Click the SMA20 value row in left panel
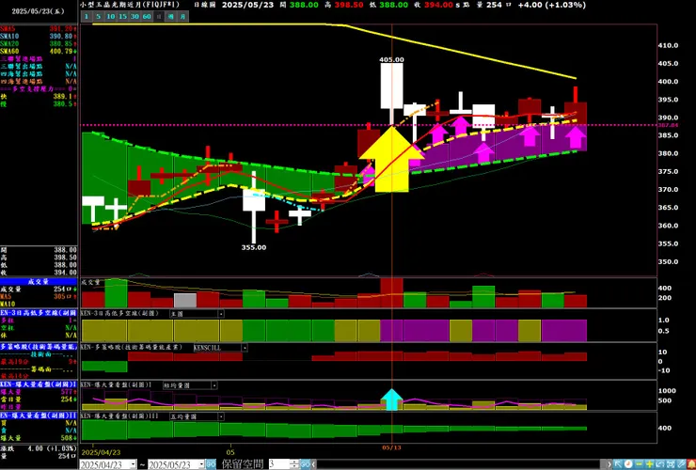Viewport: 696px width, 470px height. pyautogui.click(x=39, y=43)
